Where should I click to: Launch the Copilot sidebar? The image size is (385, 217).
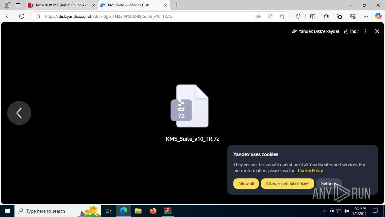click(378, 16)
